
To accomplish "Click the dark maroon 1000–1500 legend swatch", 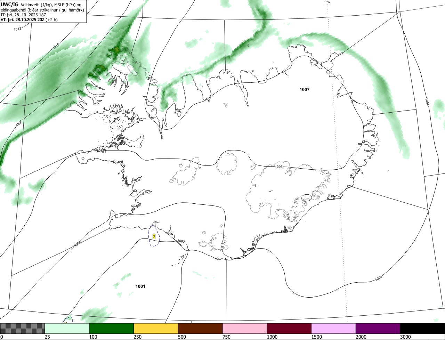I will point(289,328).
